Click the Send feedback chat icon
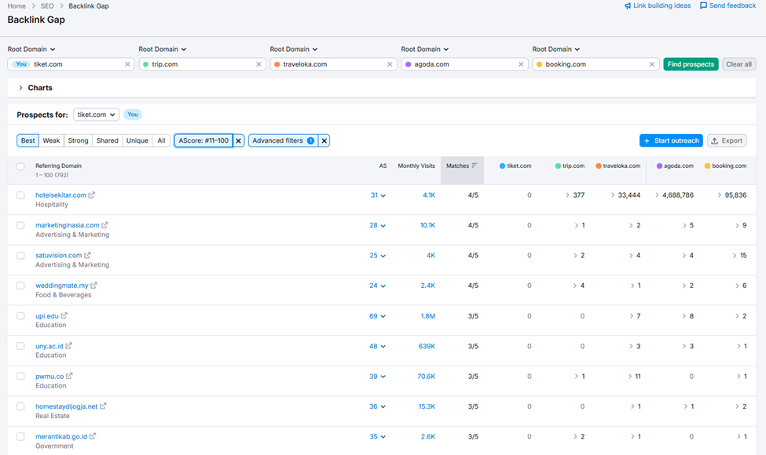This screenshot has height=455, width=766. pos(703,5)
